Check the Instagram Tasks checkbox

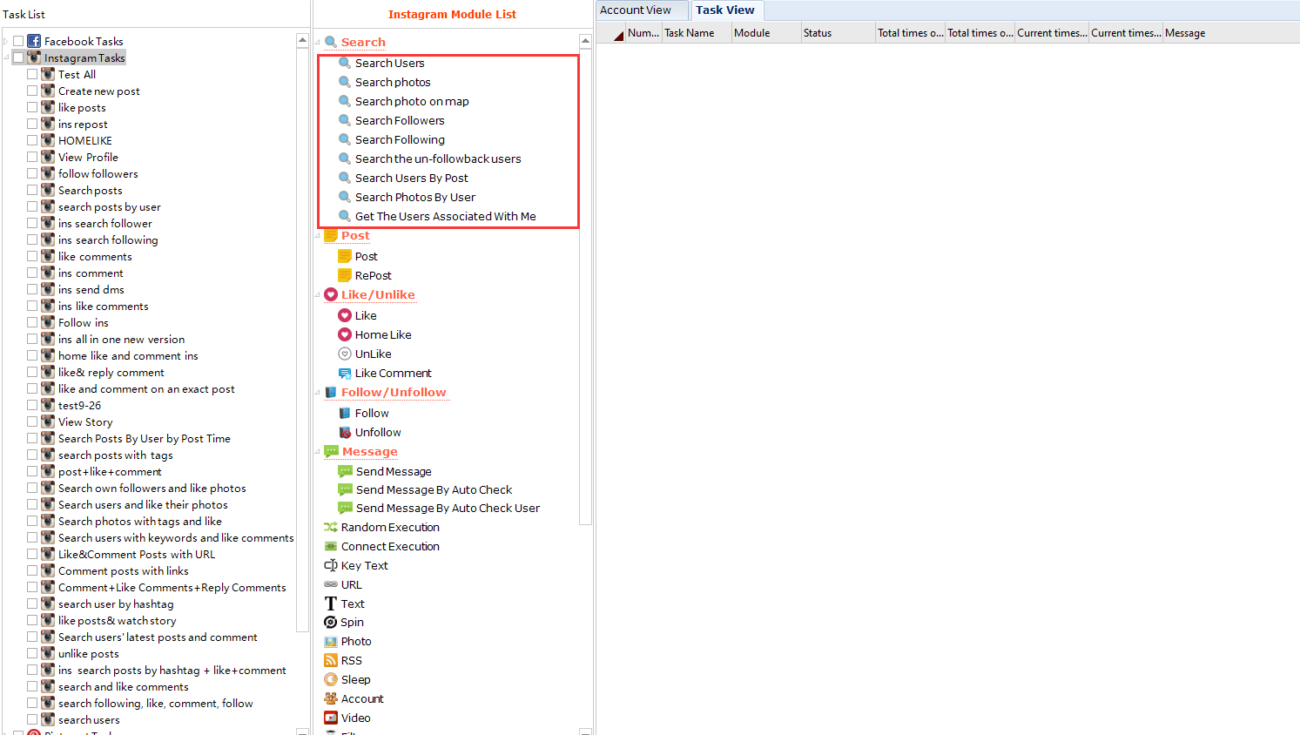[x=18, y=57]
